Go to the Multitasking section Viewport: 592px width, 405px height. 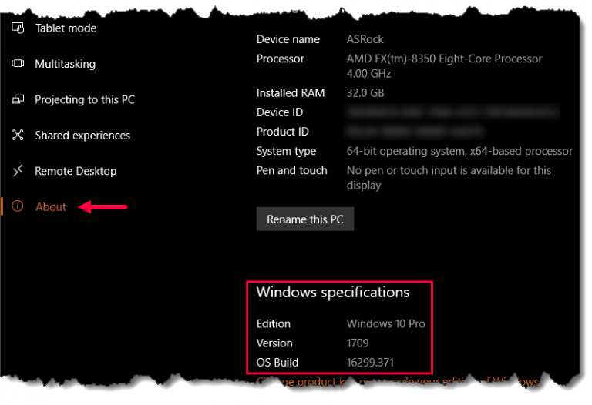pyautogui.click(x=66, y=64)
